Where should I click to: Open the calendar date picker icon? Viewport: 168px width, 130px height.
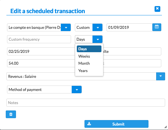click(x=157, y=27)
